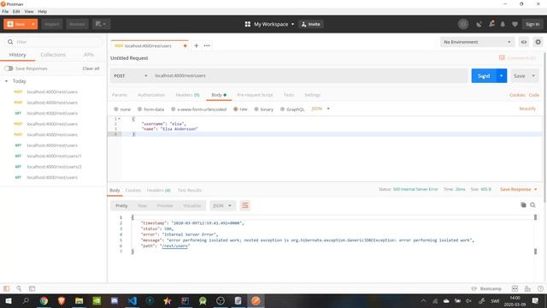547x308 pixels.
Task: Collapse the Today history group
Action: point(6,81)
